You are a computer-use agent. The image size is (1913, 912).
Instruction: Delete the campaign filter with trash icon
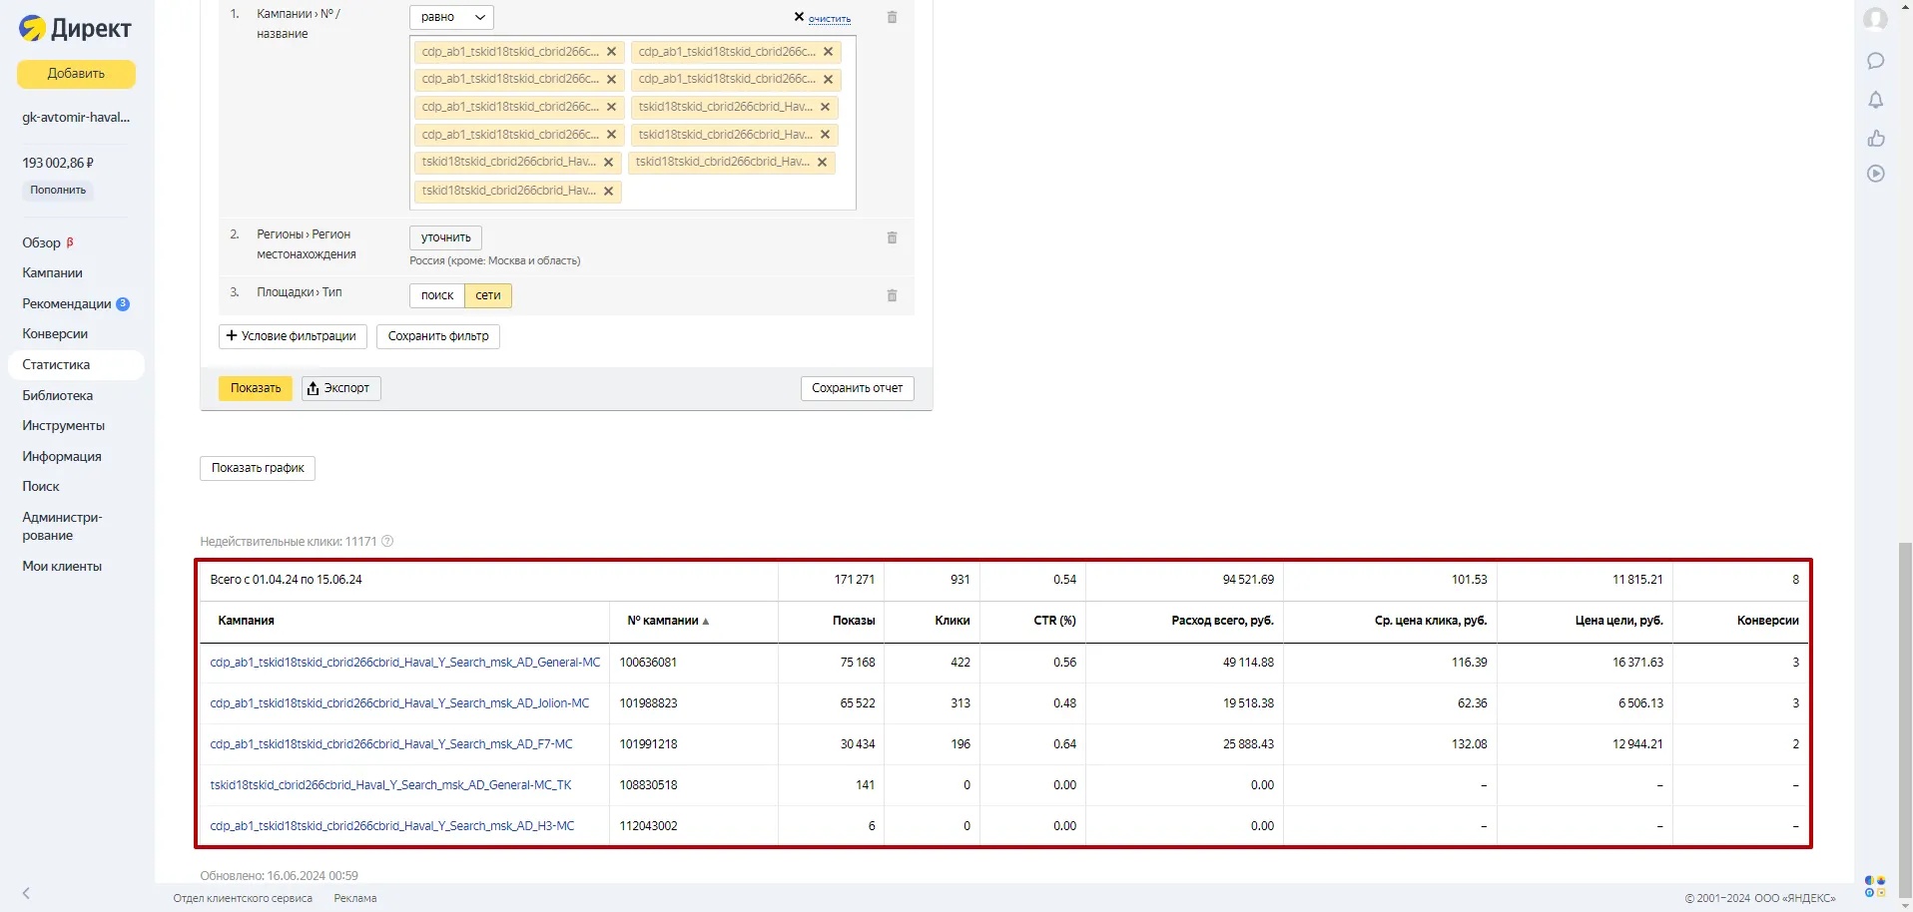click(892, 18)
